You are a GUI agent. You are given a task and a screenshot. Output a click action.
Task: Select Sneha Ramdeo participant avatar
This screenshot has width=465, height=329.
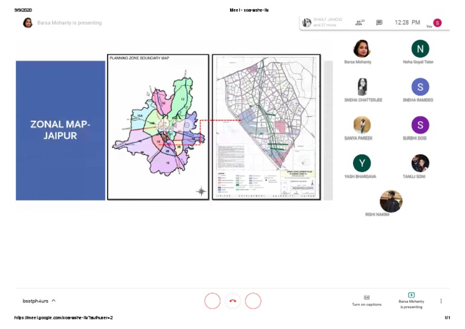point(420,87)
